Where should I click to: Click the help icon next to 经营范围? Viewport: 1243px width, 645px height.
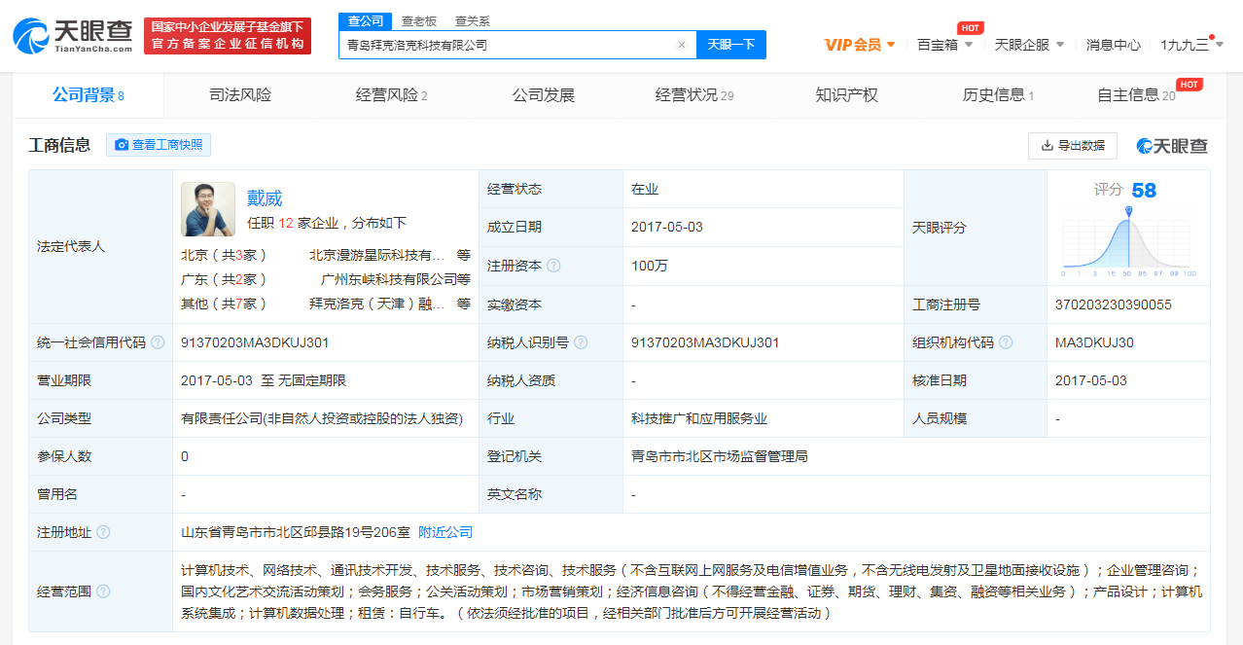click(x=103, y=591)
